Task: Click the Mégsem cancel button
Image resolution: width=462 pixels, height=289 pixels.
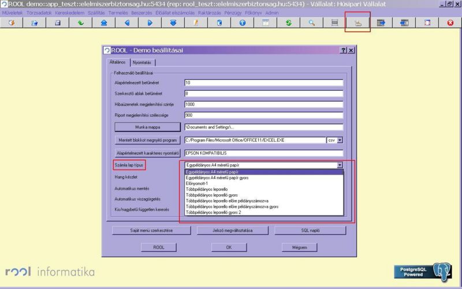Action: (x=299, y=247)
